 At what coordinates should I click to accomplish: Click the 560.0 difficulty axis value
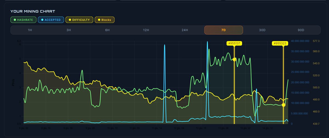point(316,51)
